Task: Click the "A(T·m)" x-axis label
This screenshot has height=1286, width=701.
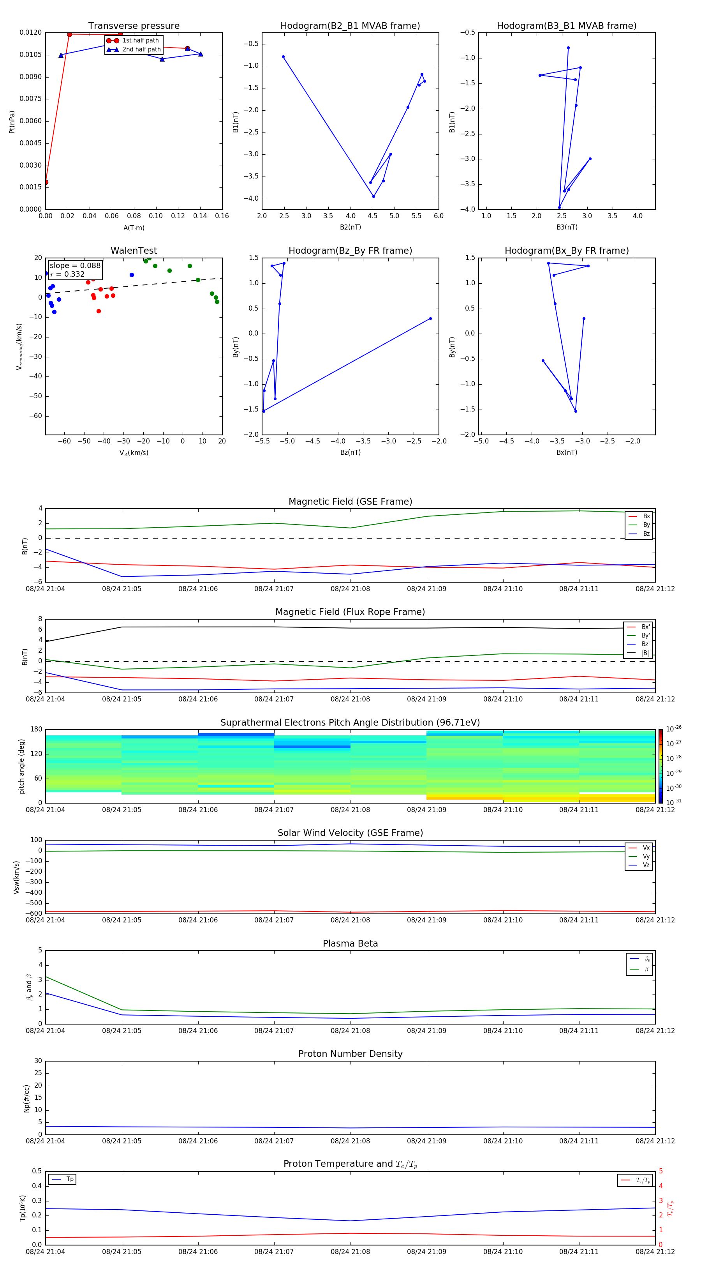Action: pos(134,228)
